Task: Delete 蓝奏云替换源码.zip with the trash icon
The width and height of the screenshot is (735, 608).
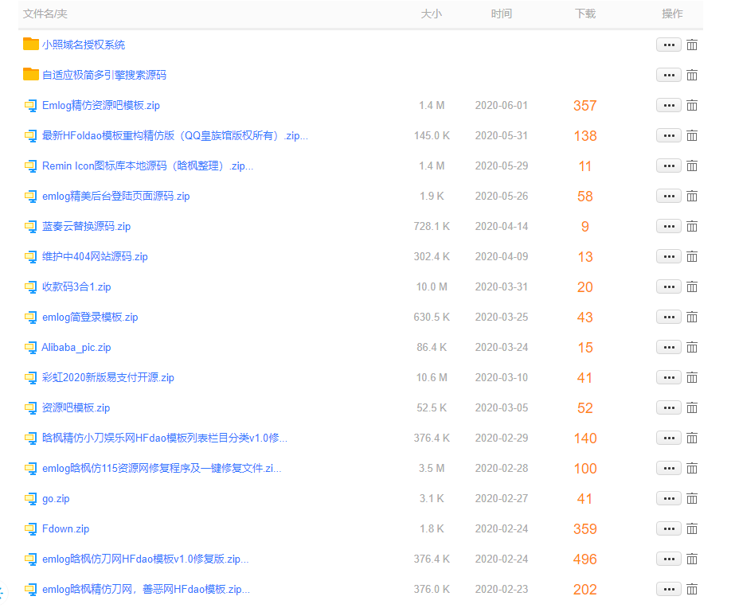Action: [x=691, y=226]
